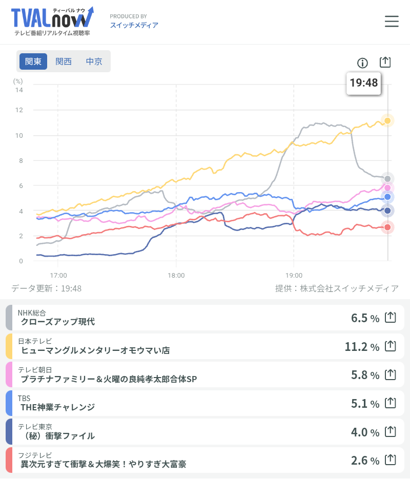Open the hamburger menu
The height and width of the screenshot is (480, 410).
click(392, 21)
